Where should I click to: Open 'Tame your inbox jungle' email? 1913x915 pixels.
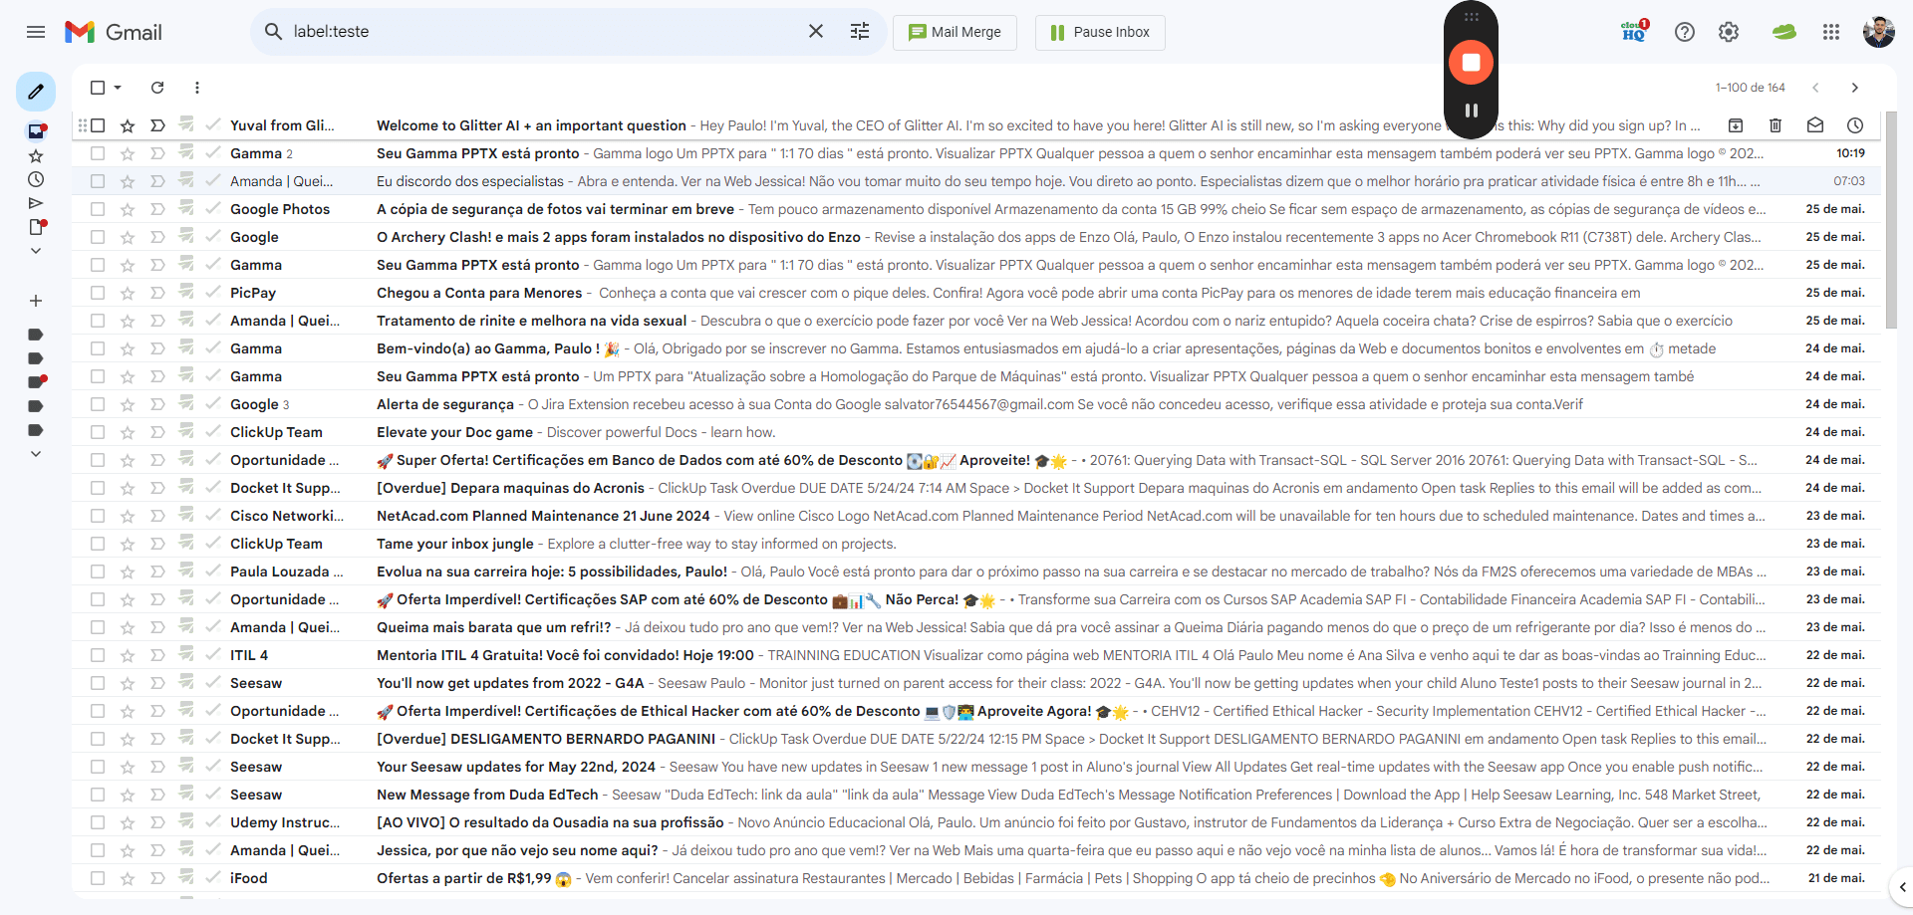coord(976,544)
